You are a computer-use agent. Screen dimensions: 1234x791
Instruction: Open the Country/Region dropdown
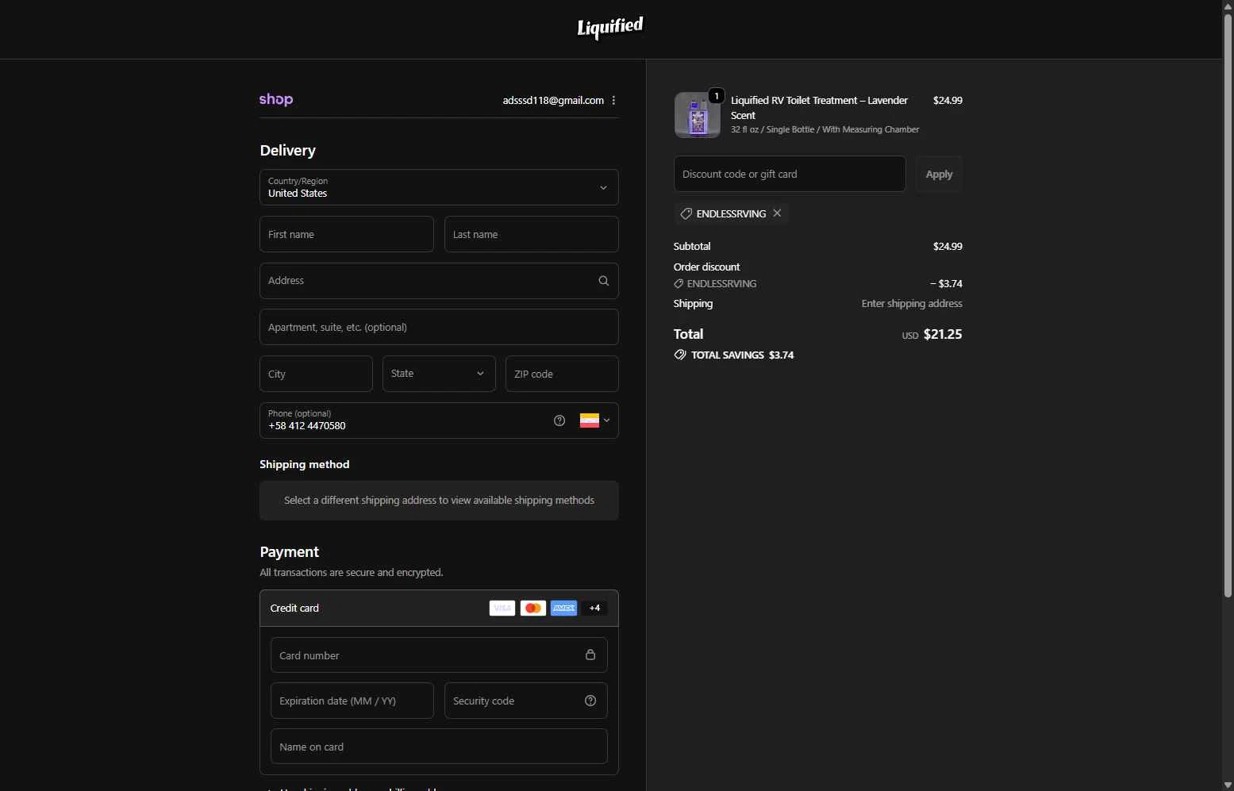pos(439,187)
